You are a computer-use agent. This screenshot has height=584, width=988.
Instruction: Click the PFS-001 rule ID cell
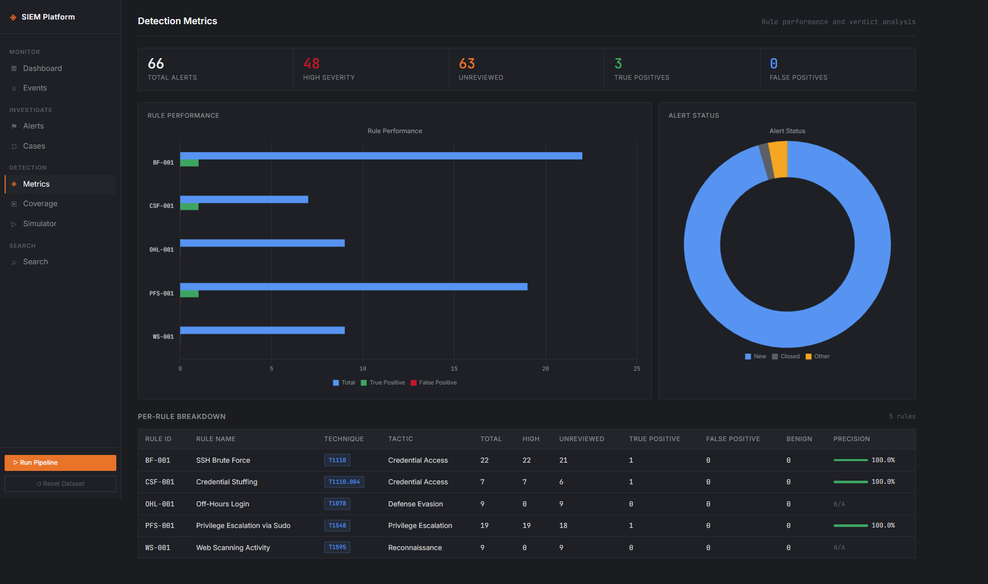point(160,526)
